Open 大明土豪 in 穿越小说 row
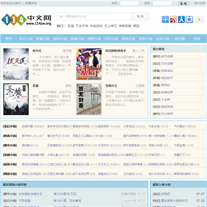The height and width of the screenshot is (207, 207). tap(53, 155)
